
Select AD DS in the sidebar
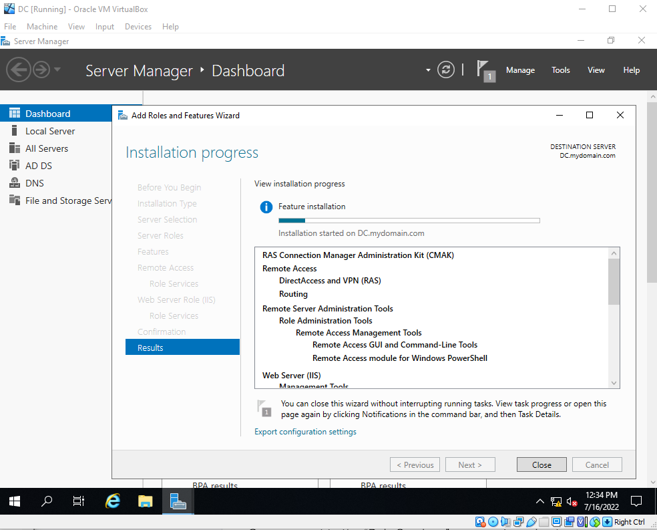(56, 166)
